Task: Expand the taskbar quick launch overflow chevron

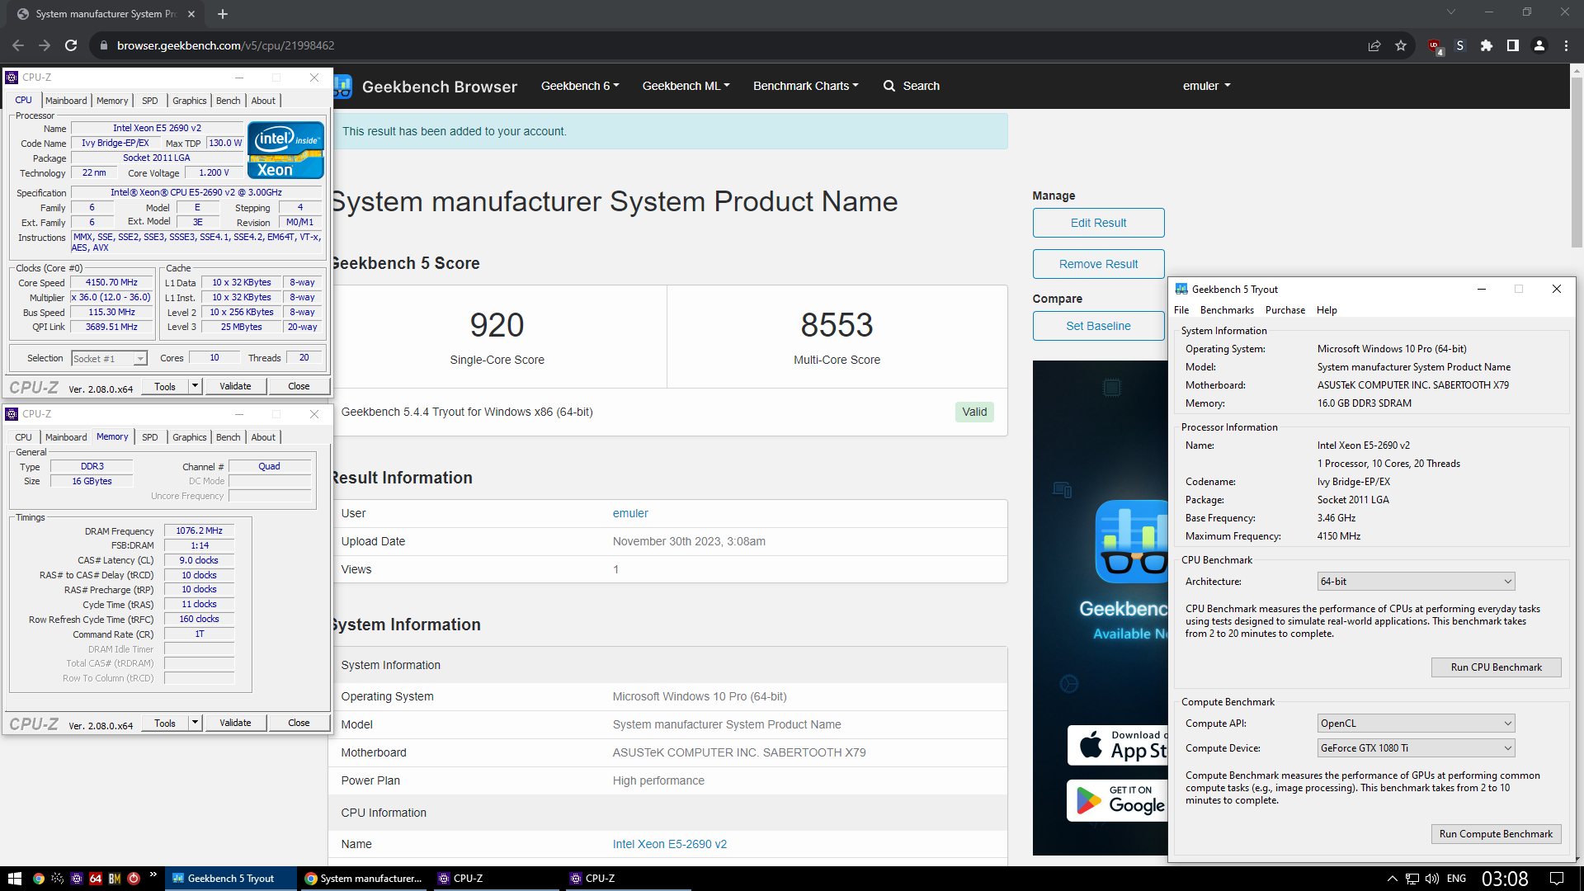Action: [153, 874]
